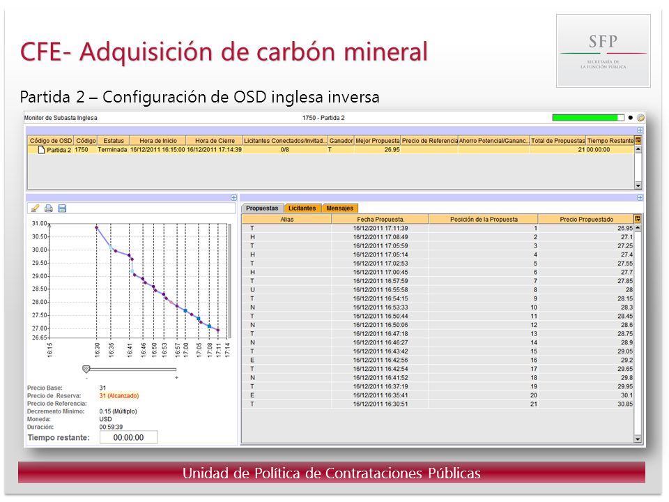
Task: Select proposal row dated 16/12/2011 17:00:45
Action: pos(438,272)
